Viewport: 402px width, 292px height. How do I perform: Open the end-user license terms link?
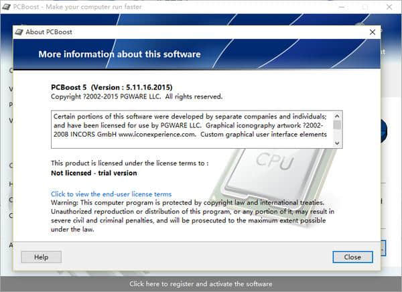tap(111, 194)
